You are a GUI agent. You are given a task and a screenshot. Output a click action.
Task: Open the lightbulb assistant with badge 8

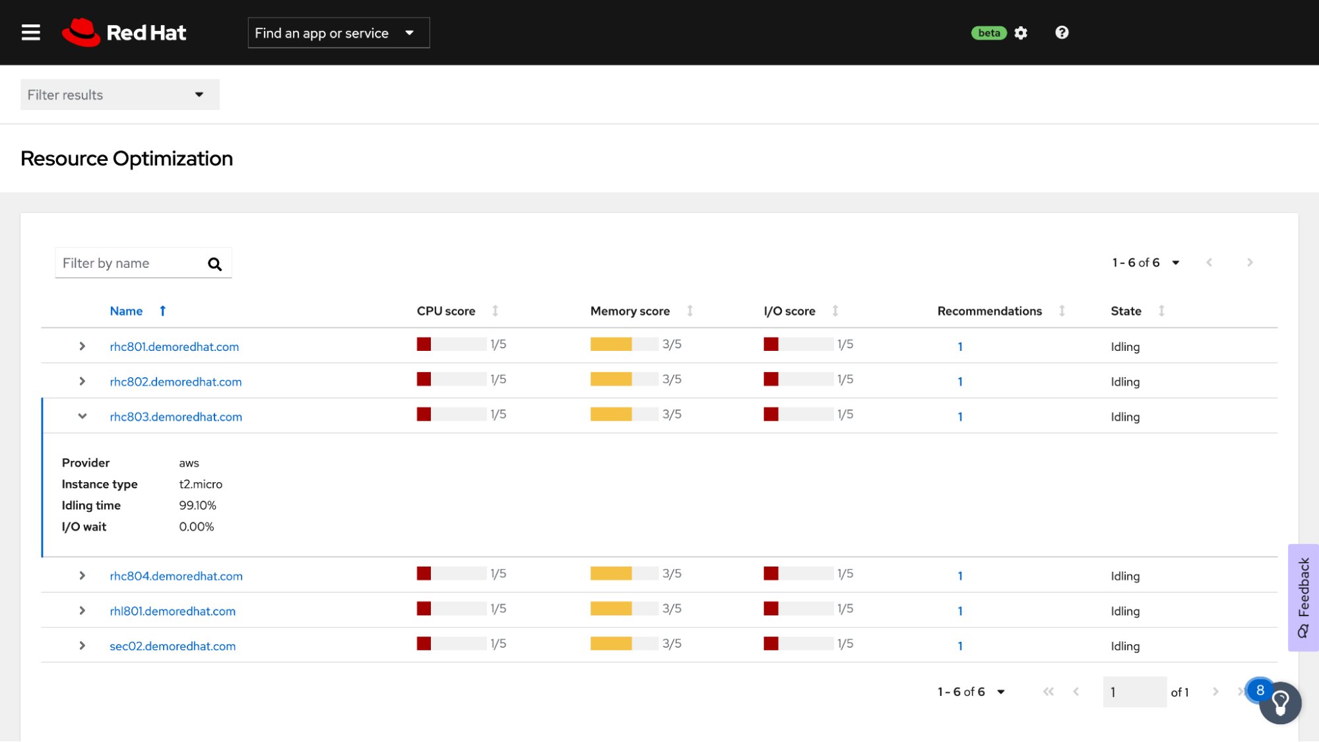(x=1279, y=703)
